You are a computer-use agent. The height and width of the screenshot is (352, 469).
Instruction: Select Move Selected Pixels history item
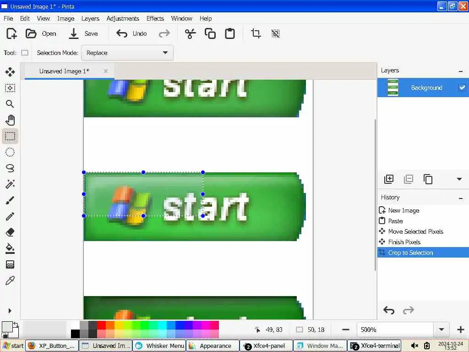click(x=423, y=231)
